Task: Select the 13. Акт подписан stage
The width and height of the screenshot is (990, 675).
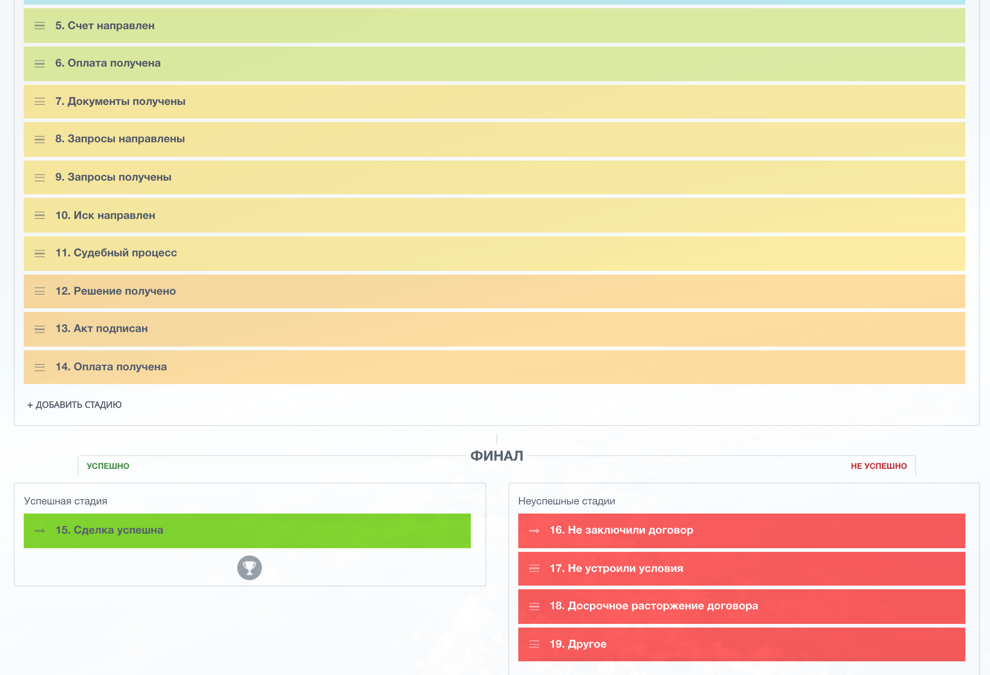Action: click(x=101, y=329)
